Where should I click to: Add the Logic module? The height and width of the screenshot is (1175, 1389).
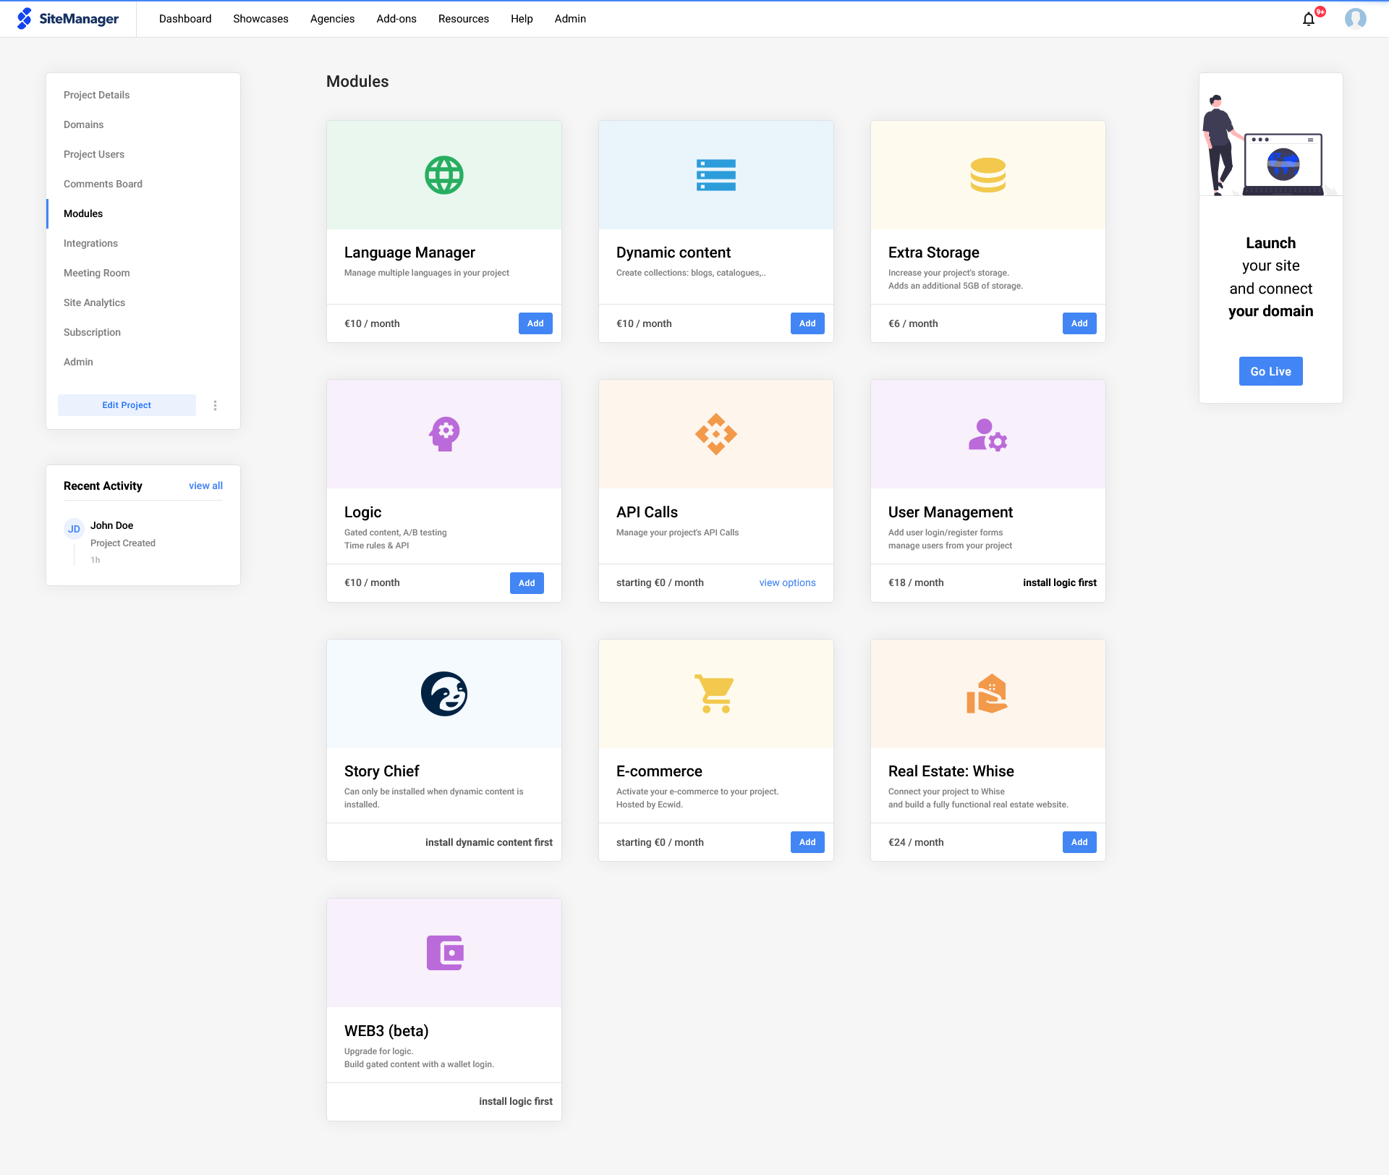point(527,583)
